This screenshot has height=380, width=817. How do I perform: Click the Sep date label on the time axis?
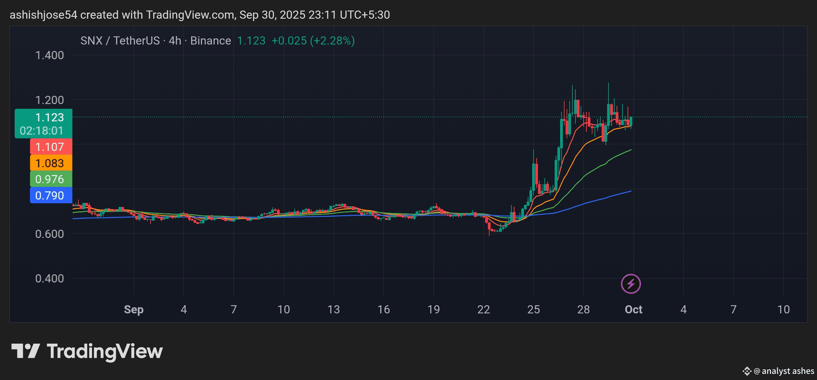coord(134,309)
